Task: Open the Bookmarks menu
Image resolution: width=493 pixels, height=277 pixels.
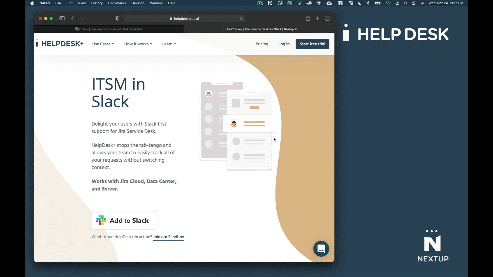Action: pos(117,3)
